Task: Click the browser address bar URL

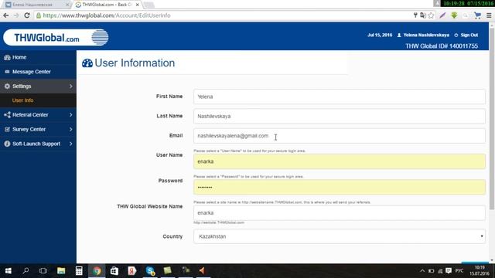Action: click(x=107, y=15)
